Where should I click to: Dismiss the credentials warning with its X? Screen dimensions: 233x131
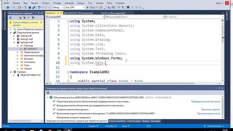(41, 23)
